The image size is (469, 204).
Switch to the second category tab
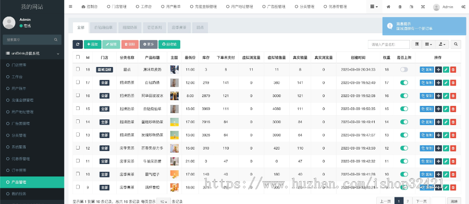pos(104,28)
